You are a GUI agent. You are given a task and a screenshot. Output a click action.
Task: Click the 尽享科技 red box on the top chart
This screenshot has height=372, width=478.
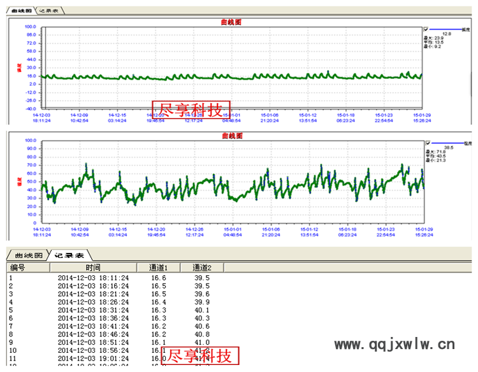pos(191,110)
